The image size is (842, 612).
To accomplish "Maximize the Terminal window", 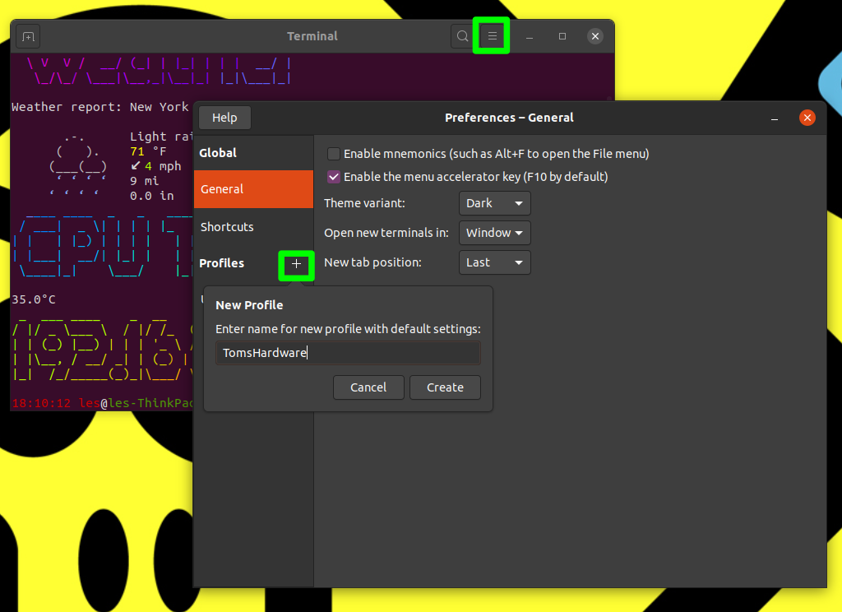I will click(x=562, y=35).
